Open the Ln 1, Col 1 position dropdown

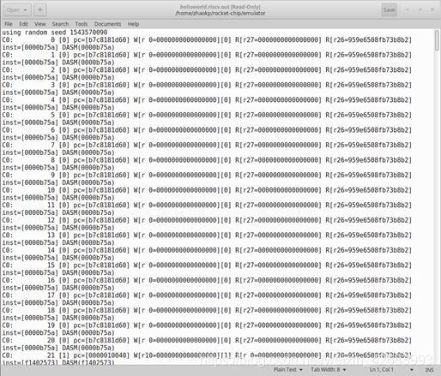(391, 370)
